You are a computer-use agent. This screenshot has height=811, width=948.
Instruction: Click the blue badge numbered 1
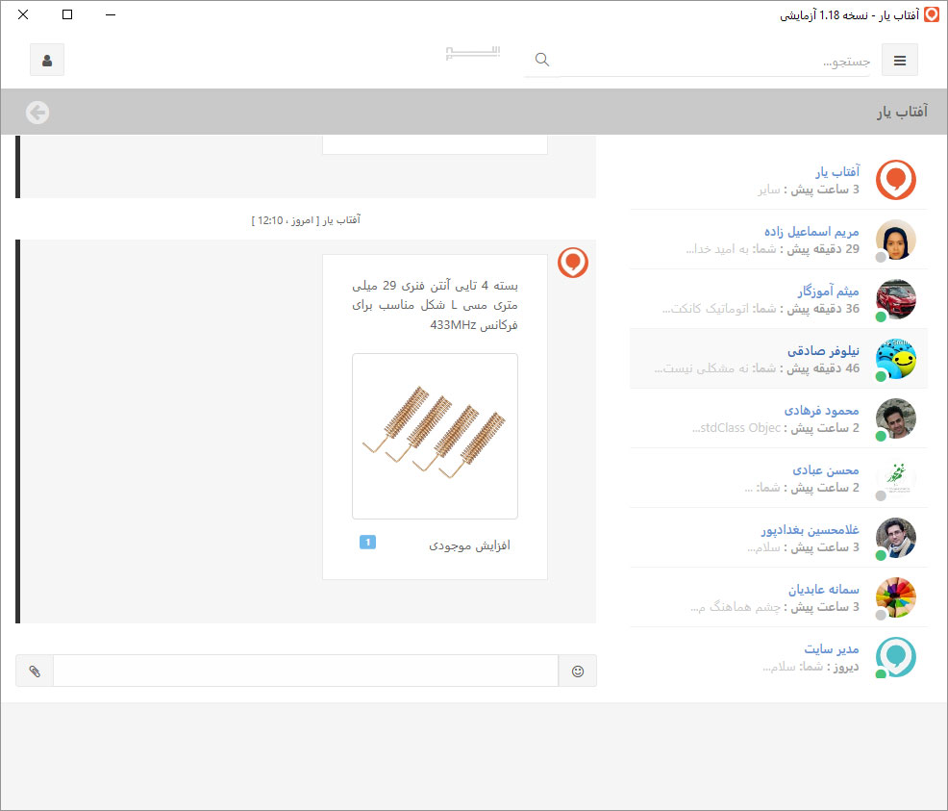pos(367,543)
